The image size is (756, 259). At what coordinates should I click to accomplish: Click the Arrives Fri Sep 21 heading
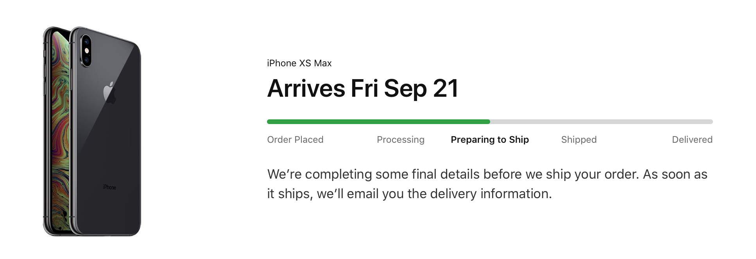point(363,89)
